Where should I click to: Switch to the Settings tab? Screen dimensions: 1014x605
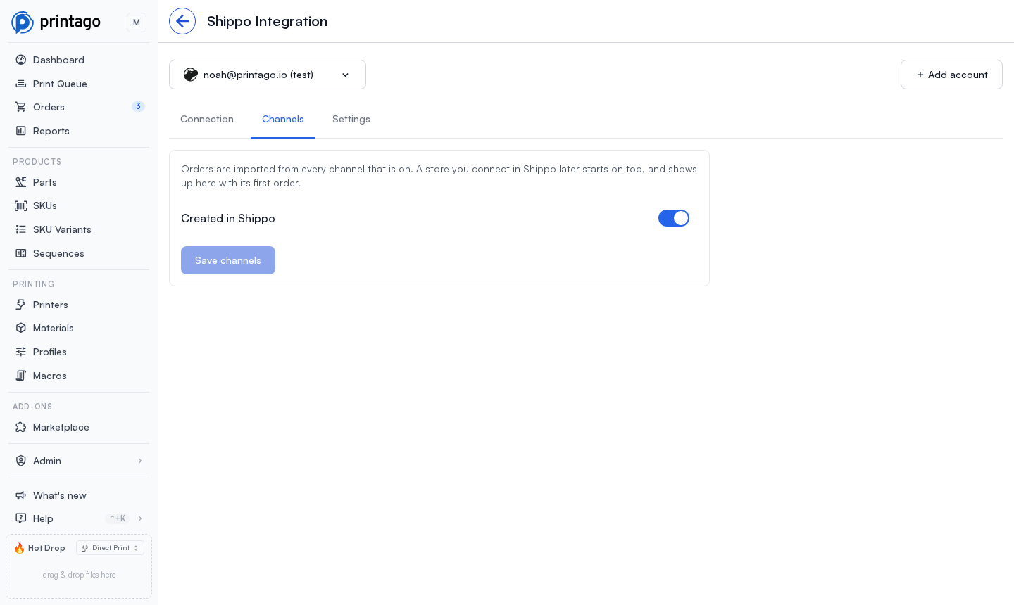click(x=351, y=119)
